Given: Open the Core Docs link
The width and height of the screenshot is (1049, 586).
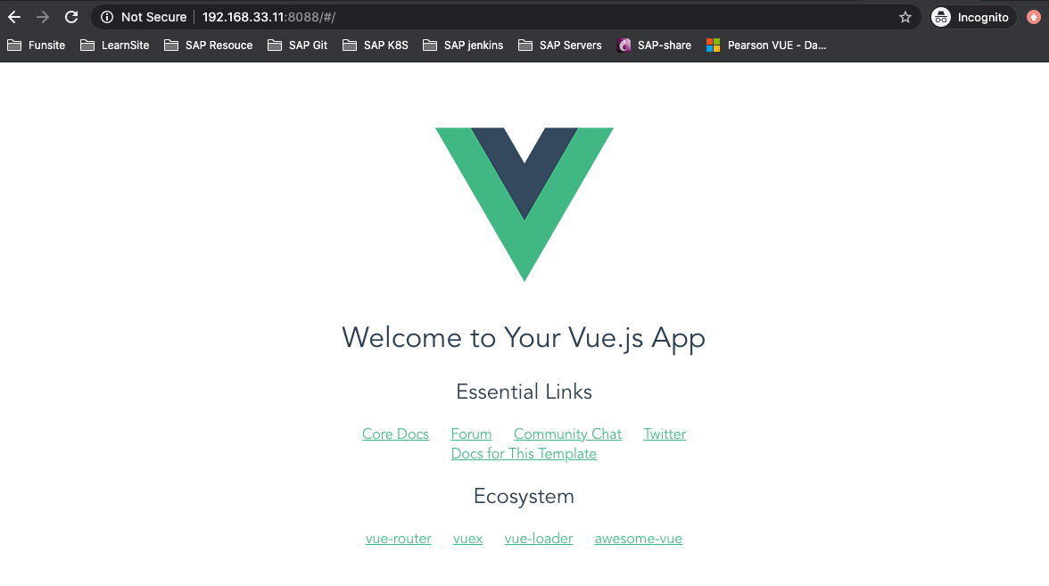Looking at the screenshot, I should (x=395, y=434).
